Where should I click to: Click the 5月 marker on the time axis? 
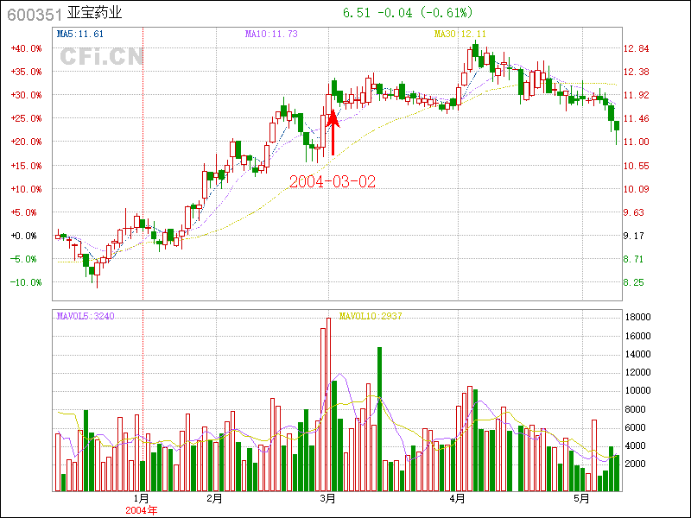click(x=582, y=499)
